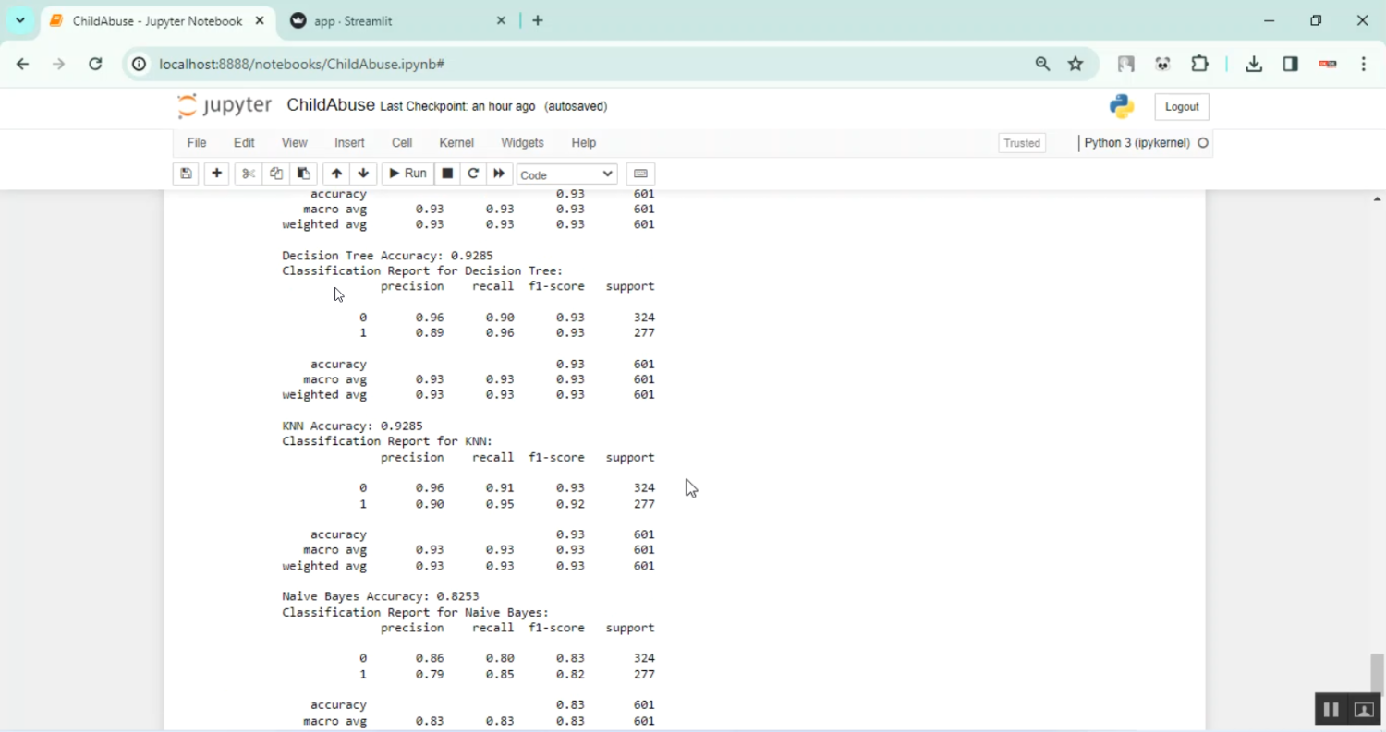Interrupt the kernel with the stop icon
1386x732 pixels.
pos(446,174)
